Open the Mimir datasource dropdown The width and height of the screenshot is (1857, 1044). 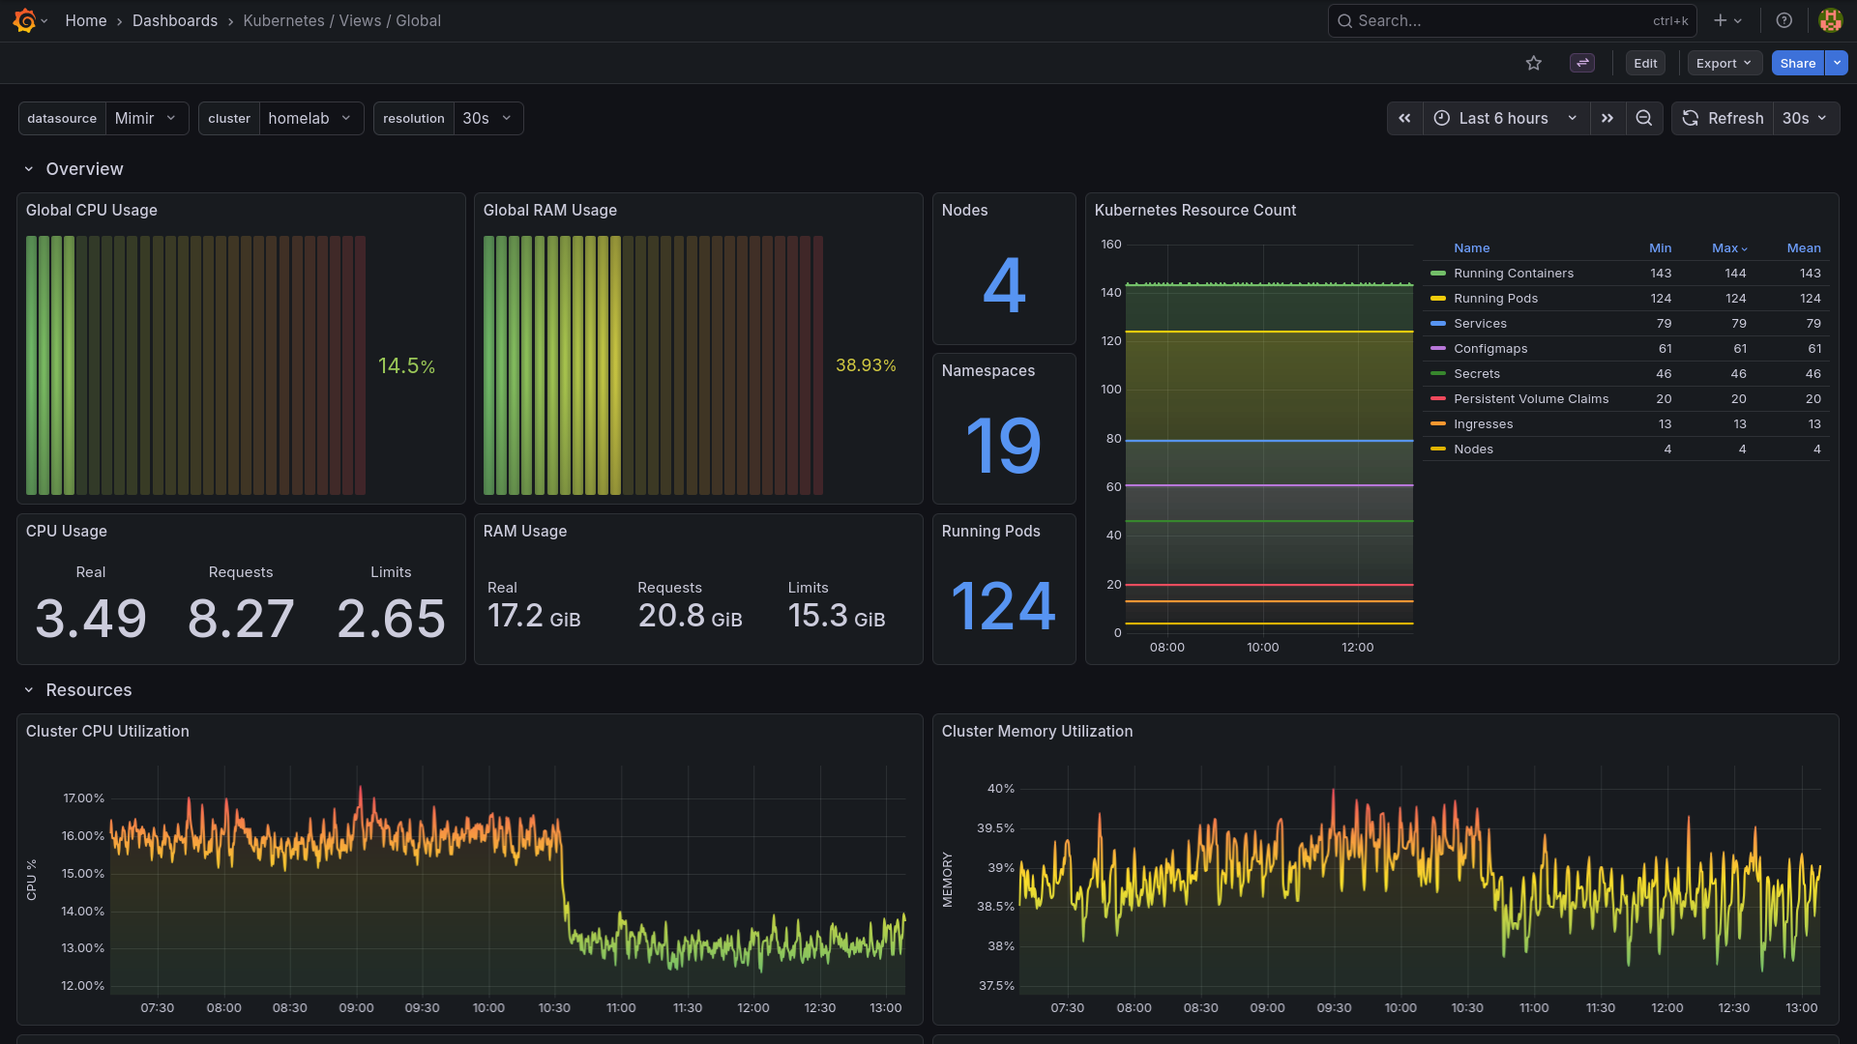[145, 118]
